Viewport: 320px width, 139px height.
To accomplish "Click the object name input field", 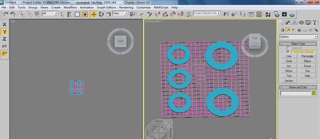I will tap(296, 93).
